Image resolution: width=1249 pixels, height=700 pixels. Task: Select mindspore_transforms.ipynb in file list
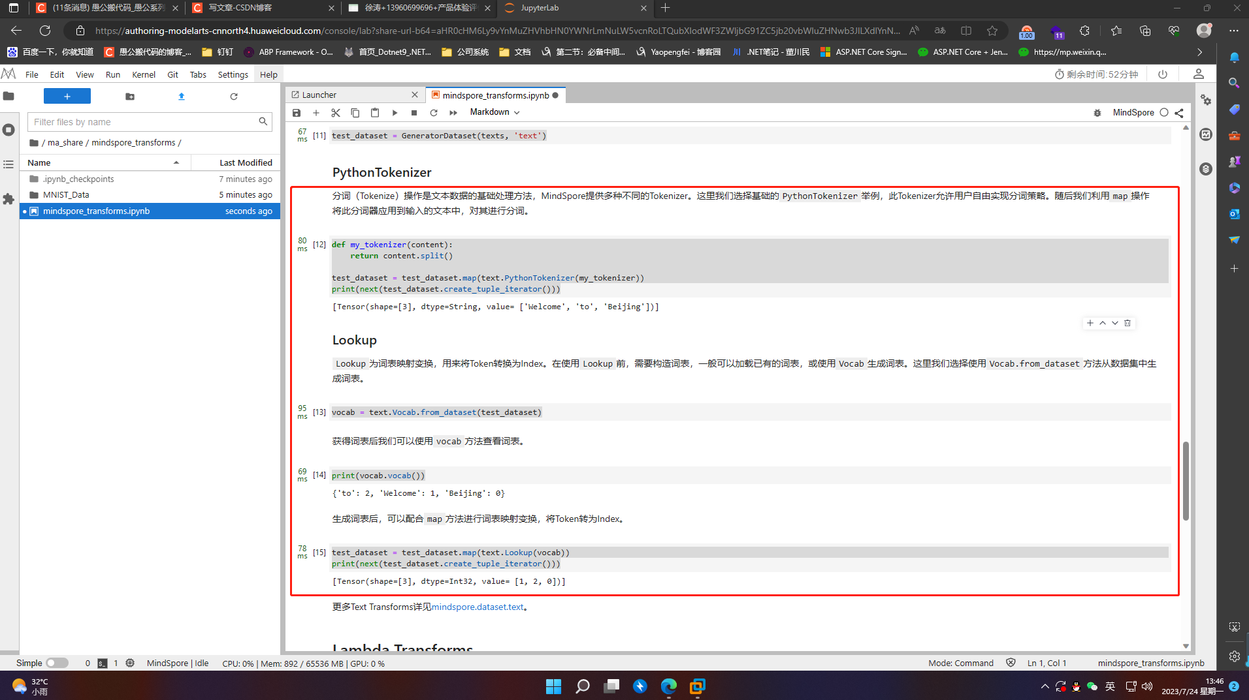click(150, 211)
